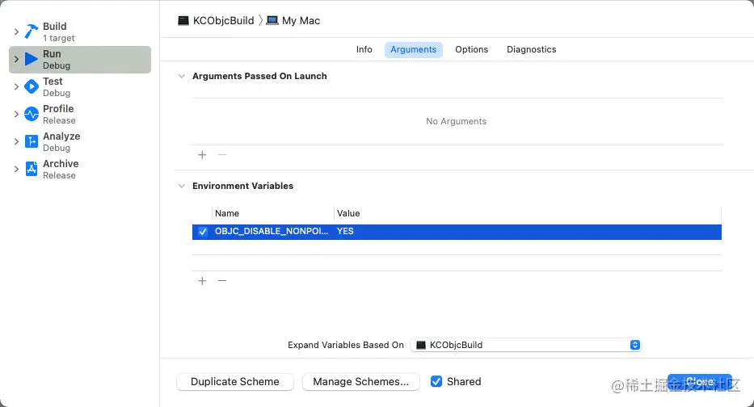This screenshot has width=754, height=407.
Task: Disable the OBJC_DISABLE_NONPOINTER variable checkbox
Action: 203,232
